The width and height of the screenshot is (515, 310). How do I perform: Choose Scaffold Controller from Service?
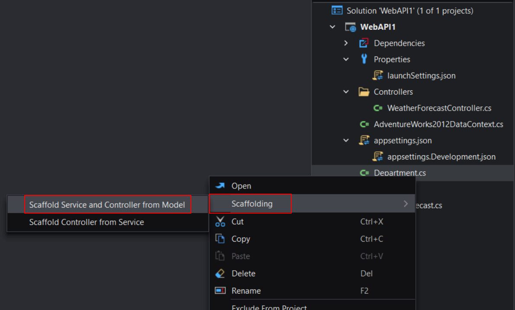87,222
